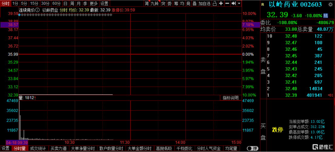The width and height of the screenshot is (335, 152).
Task: Click the info circle after 连续竞价
Action: point(37,10)
